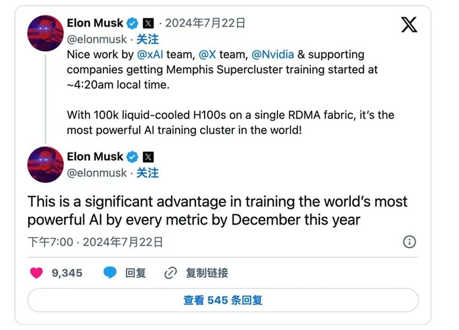Click the 下午7:00 · 2024年7月22日 timestamp
459x330 pixels.
(x=95, y=242)
